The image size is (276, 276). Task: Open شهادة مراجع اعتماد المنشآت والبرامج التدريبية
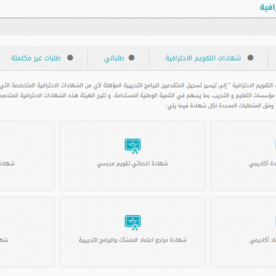[133, 232]
